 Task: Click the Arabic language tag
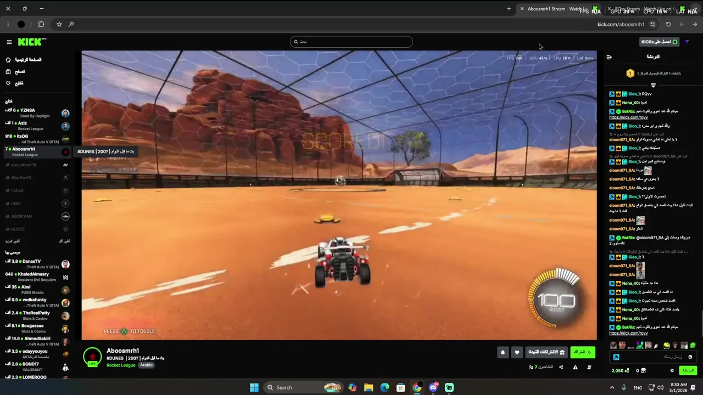click(146, 365)
